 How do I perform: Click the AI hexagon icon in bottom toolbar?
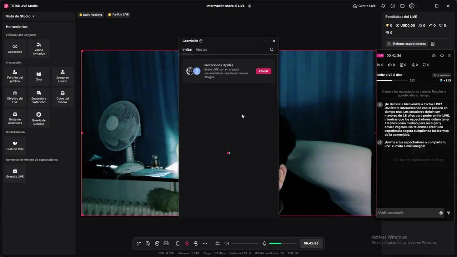point(157,243)
